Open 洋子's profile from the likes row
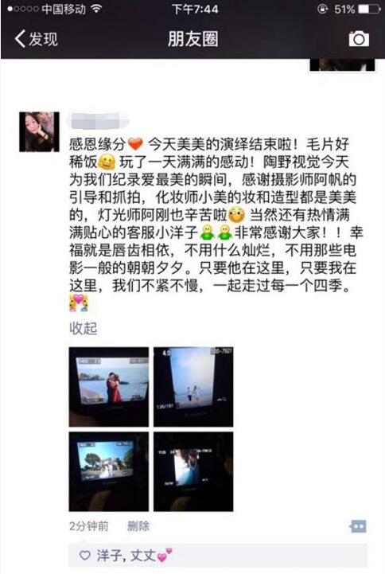This screenshot has width=385, height=574. pos(109,556)
